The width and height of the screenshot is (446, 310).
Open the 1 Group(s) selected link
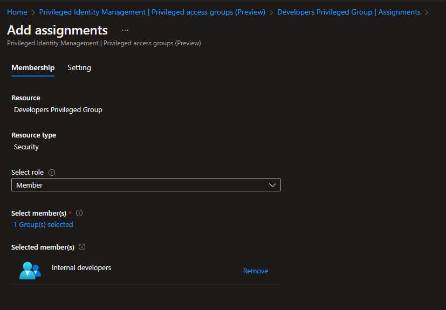[43, 225]
